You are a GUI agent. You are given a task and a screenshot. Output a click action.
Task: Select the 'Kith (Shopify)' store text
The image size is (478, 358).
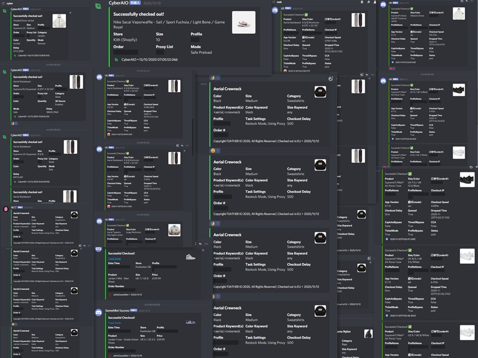pyautogui.click(x=125, y=40)
